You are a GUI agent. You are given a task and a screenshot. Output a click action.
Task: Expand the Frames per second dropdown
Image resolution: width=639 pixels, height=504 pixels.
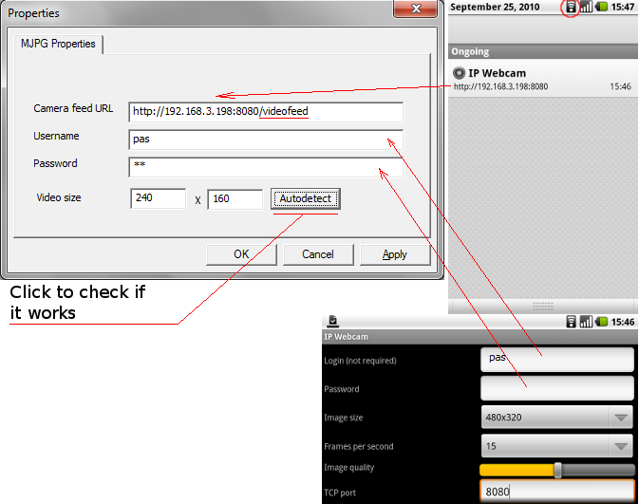[556, 446]
